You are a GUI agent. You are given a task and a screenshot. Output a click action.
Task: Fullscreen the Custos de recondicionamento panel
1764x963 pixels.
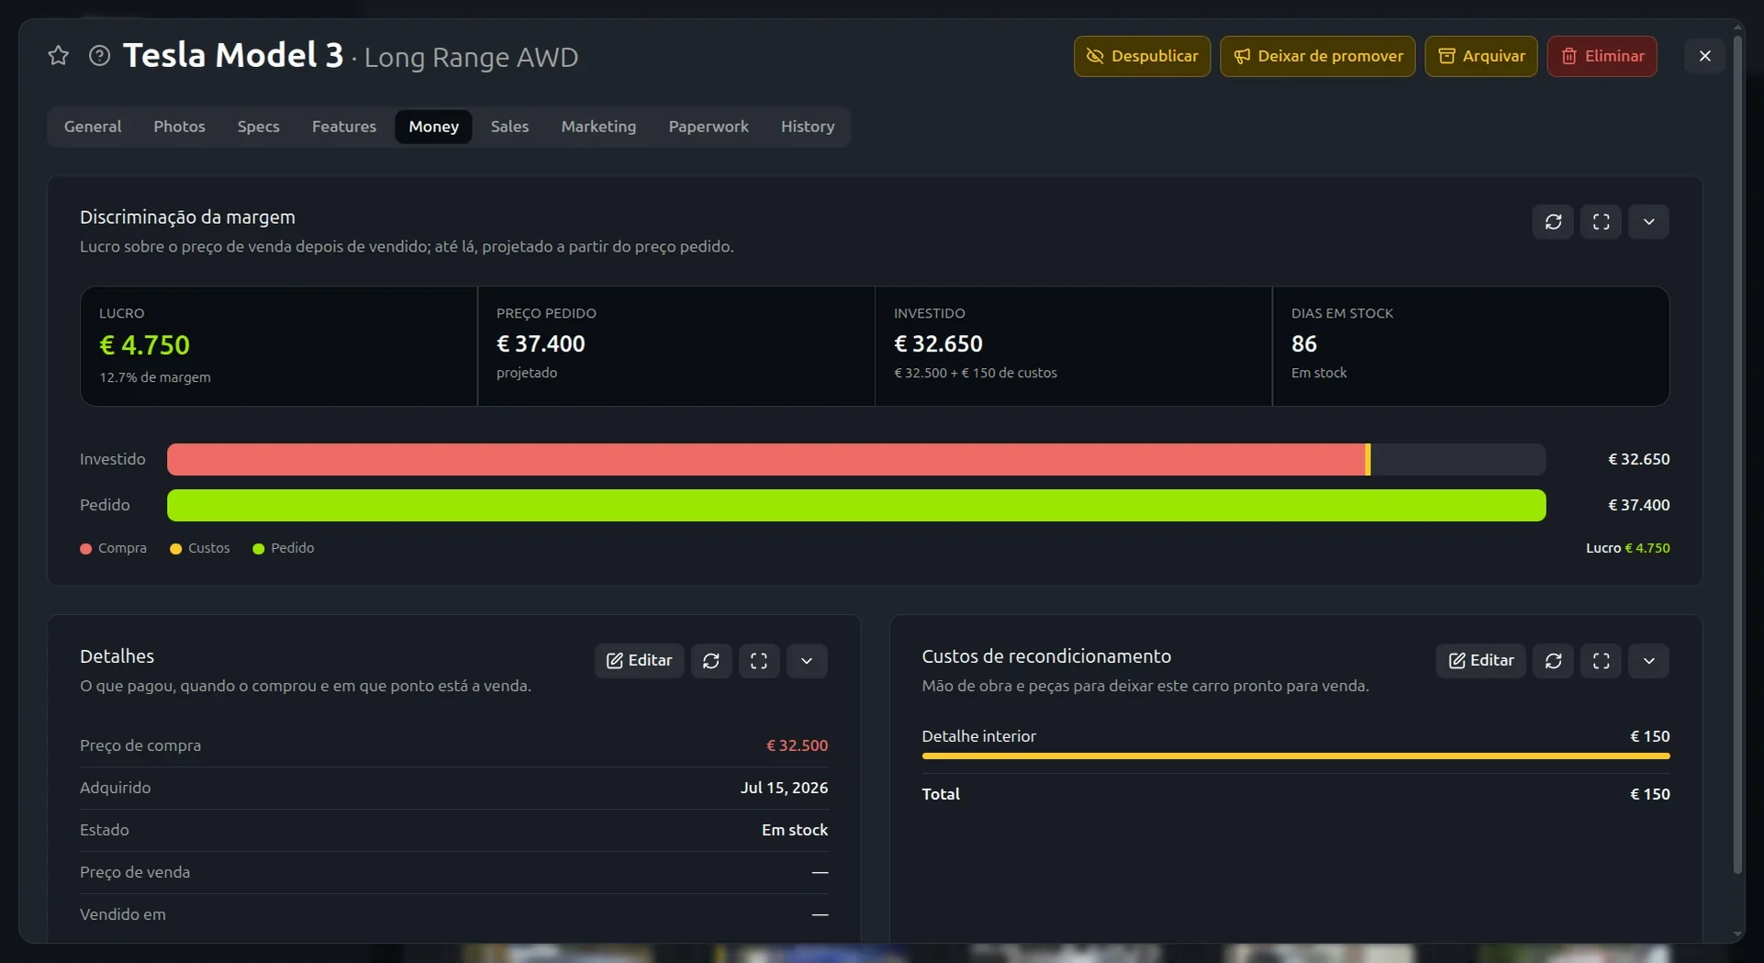(x=1601, y=660)
